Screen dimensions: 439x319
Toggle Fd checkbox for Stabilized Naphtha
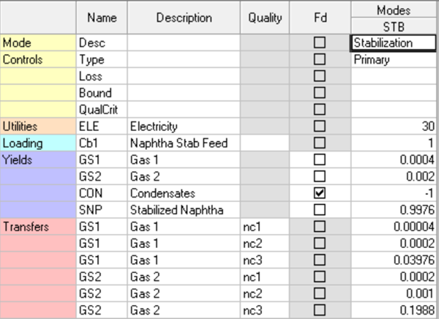[x=319, y=211]
